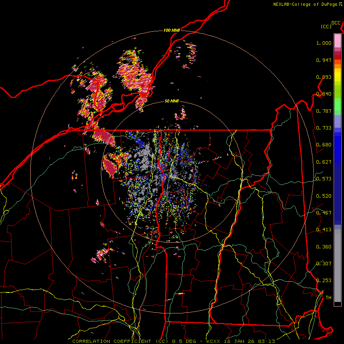
Task: Click the 0.360 legend value
Action: 324,247
